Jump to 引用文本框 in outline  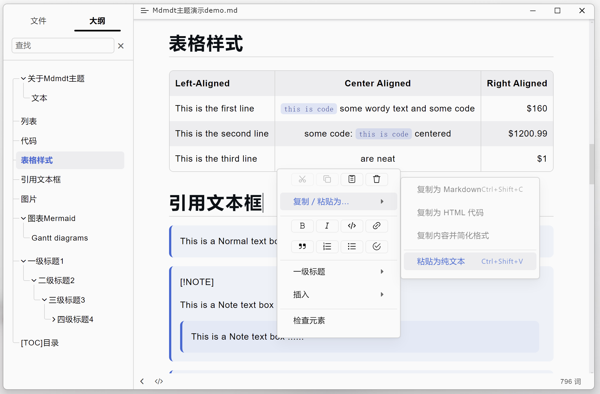[41, 180]
